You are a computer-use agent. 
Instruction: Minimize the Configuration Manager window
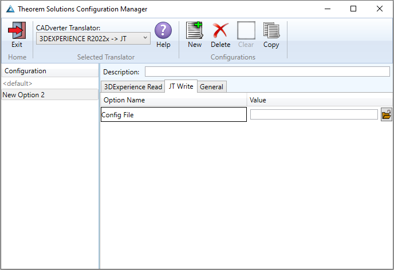click(328, 9)
